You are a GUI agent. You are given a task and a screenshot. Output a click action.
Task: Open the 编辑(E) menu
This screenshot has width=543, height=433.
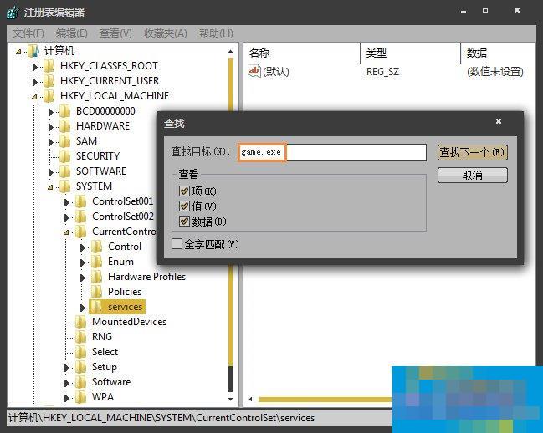point(72,33)
